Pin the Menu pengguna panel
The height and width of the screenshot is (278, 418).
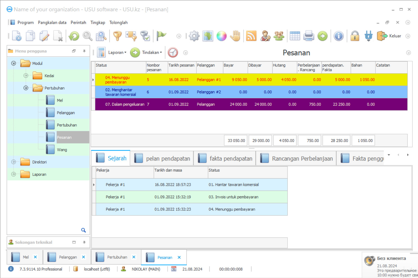pyautogui.click(x=84, y=51)
